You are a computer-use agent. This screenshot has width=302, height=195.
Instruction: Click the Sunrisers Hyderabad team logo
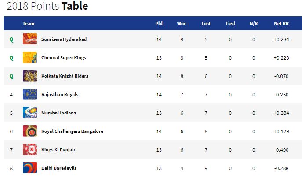click(x=30, y=39)
